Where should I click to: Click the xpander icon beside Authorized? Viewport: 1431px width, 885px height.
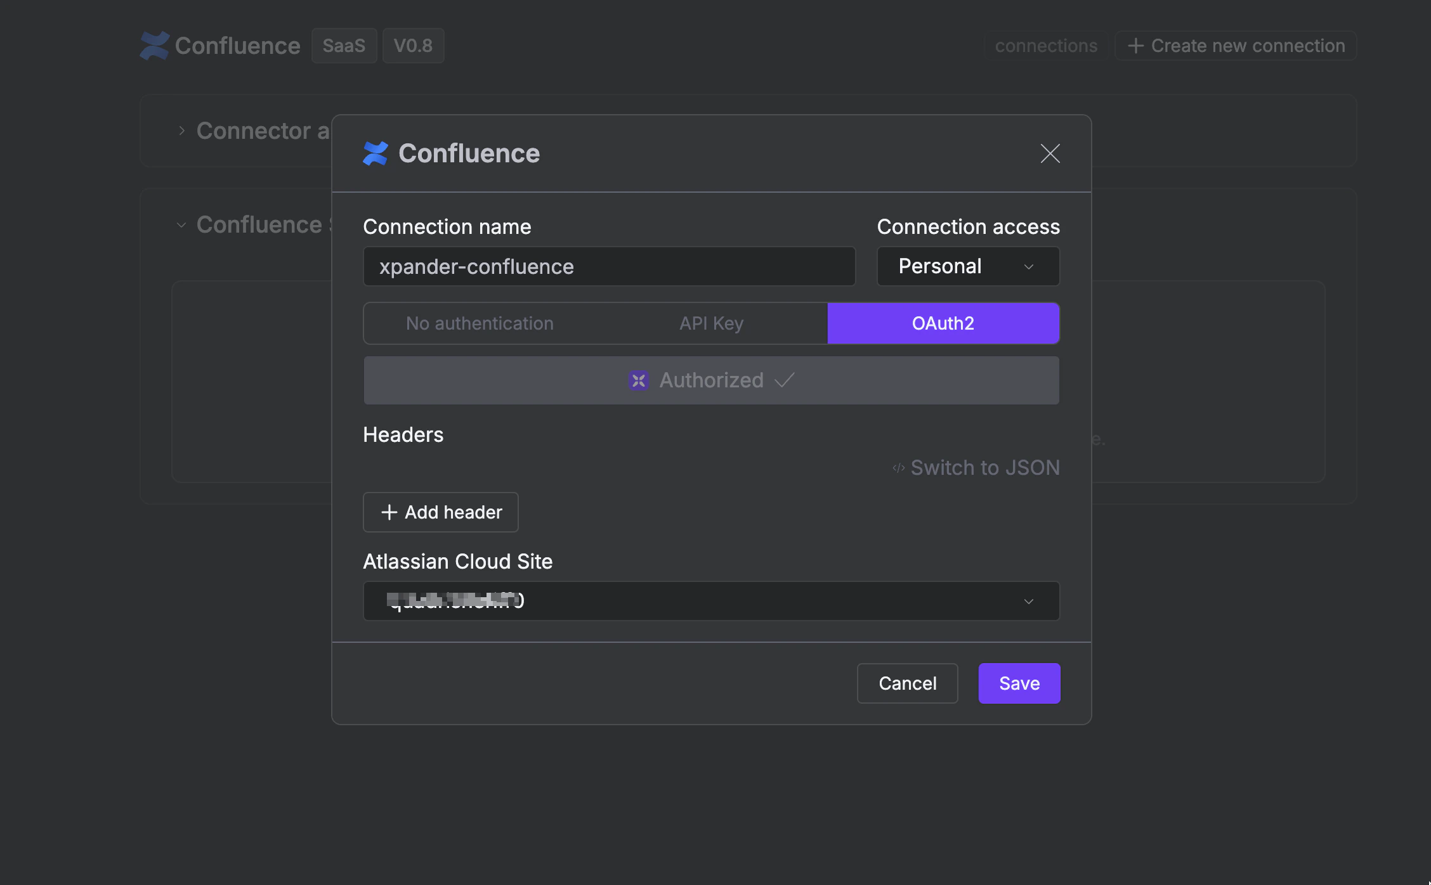pos(638,380)
